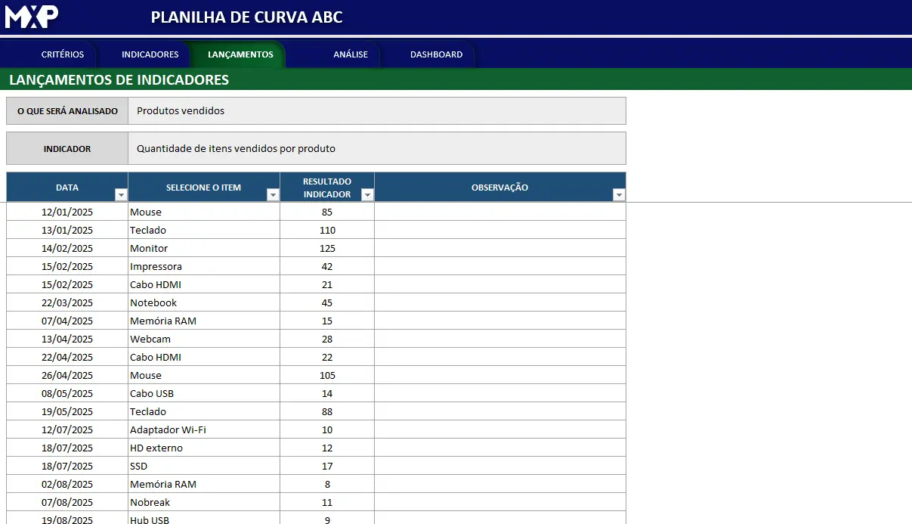The height and width of the screenshot is (524, 912).
Task: Click the MXP logo icon
Action: pos(32,17)
